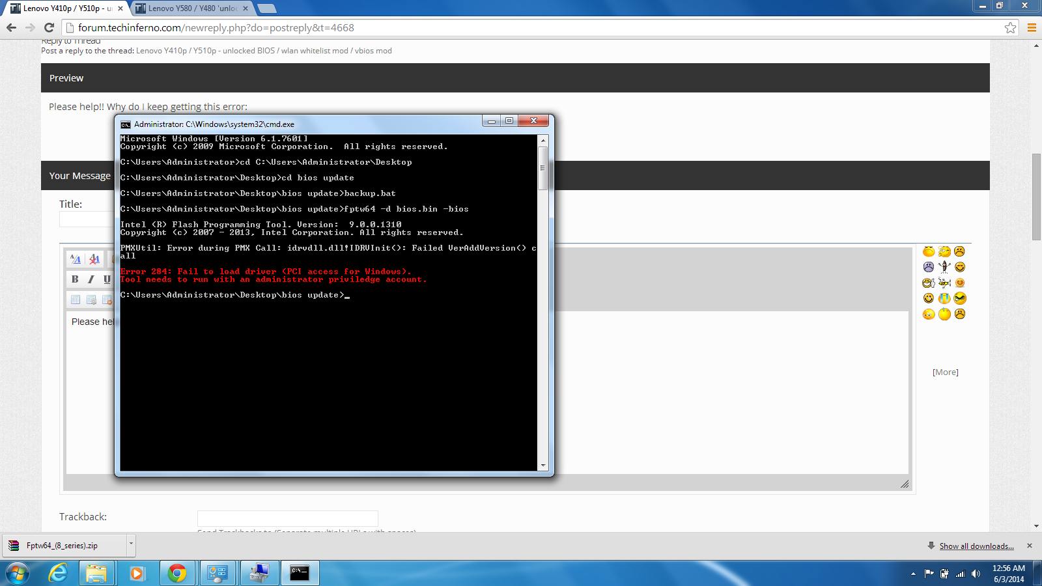Insert the purple sad face smiley
1042x586 pixels.
pyautogui.click(x=929, y=267)
